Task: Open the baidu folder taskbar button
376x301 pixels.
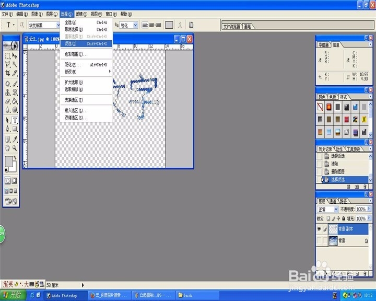Action: click(x=197, y=295)
